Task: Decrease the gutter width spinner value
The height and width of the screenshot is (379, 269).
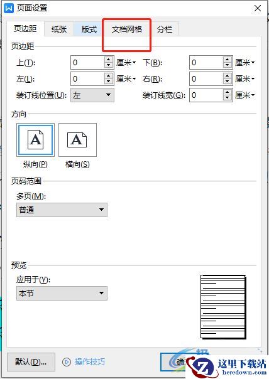Action: [227, 98]
